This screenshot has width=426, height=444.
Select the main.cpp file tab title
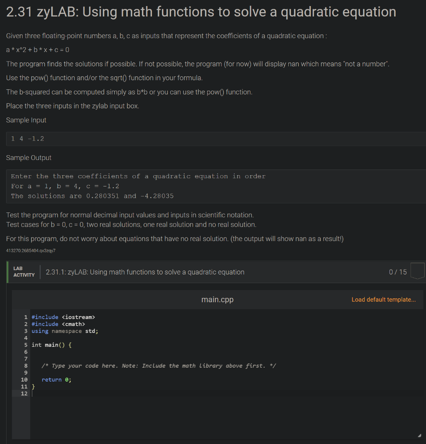[217, 300]
